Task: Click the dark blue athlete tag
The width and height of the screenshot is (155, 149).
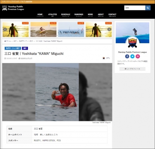Action: click(25, 48)
